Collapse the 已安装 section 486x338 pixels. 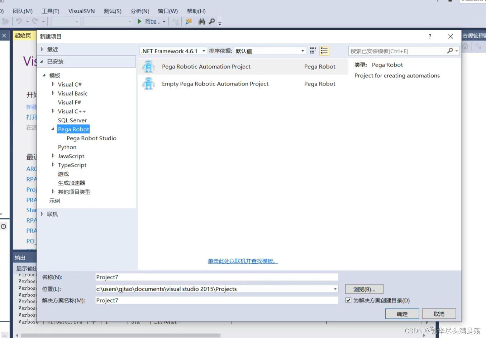click(x=42, y=62)
